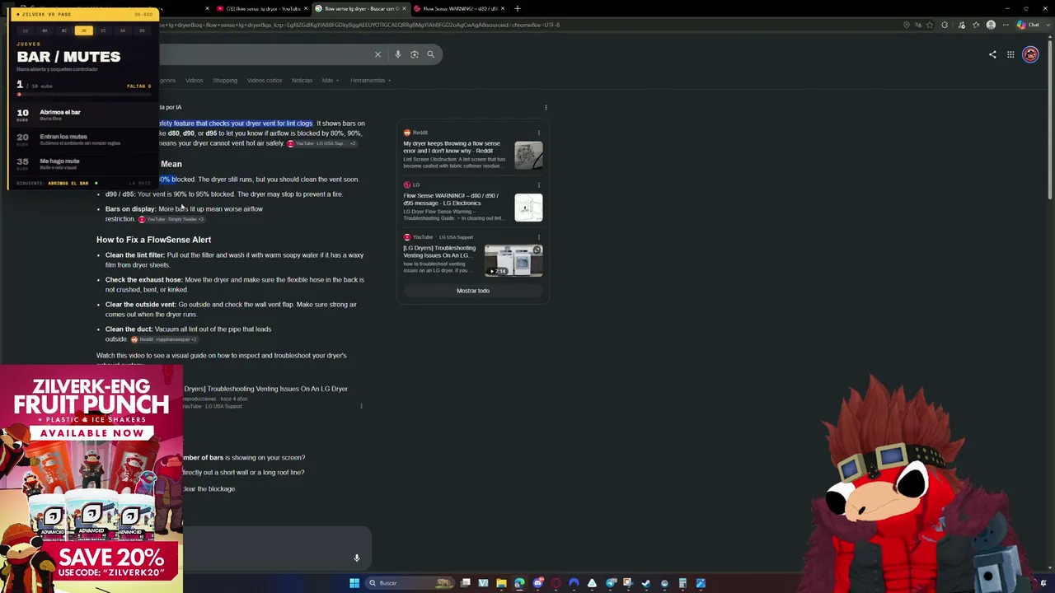Click the heading 'How to Fix a FlowSense Alert'
The height and width of the screenshot is (593, 1055).
[154, 240]
